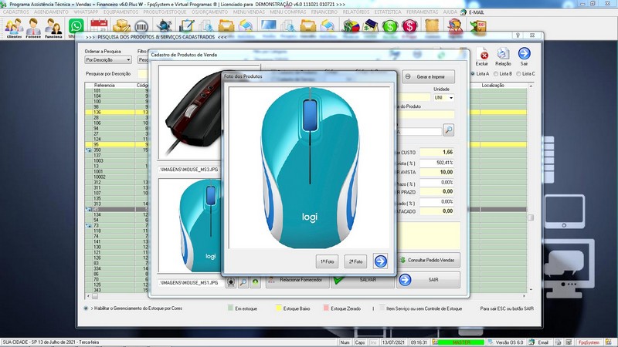This screenshot has height=347, width=618.
Task: Click the MASTER green status bar indicator
Action: coord(461,342)
